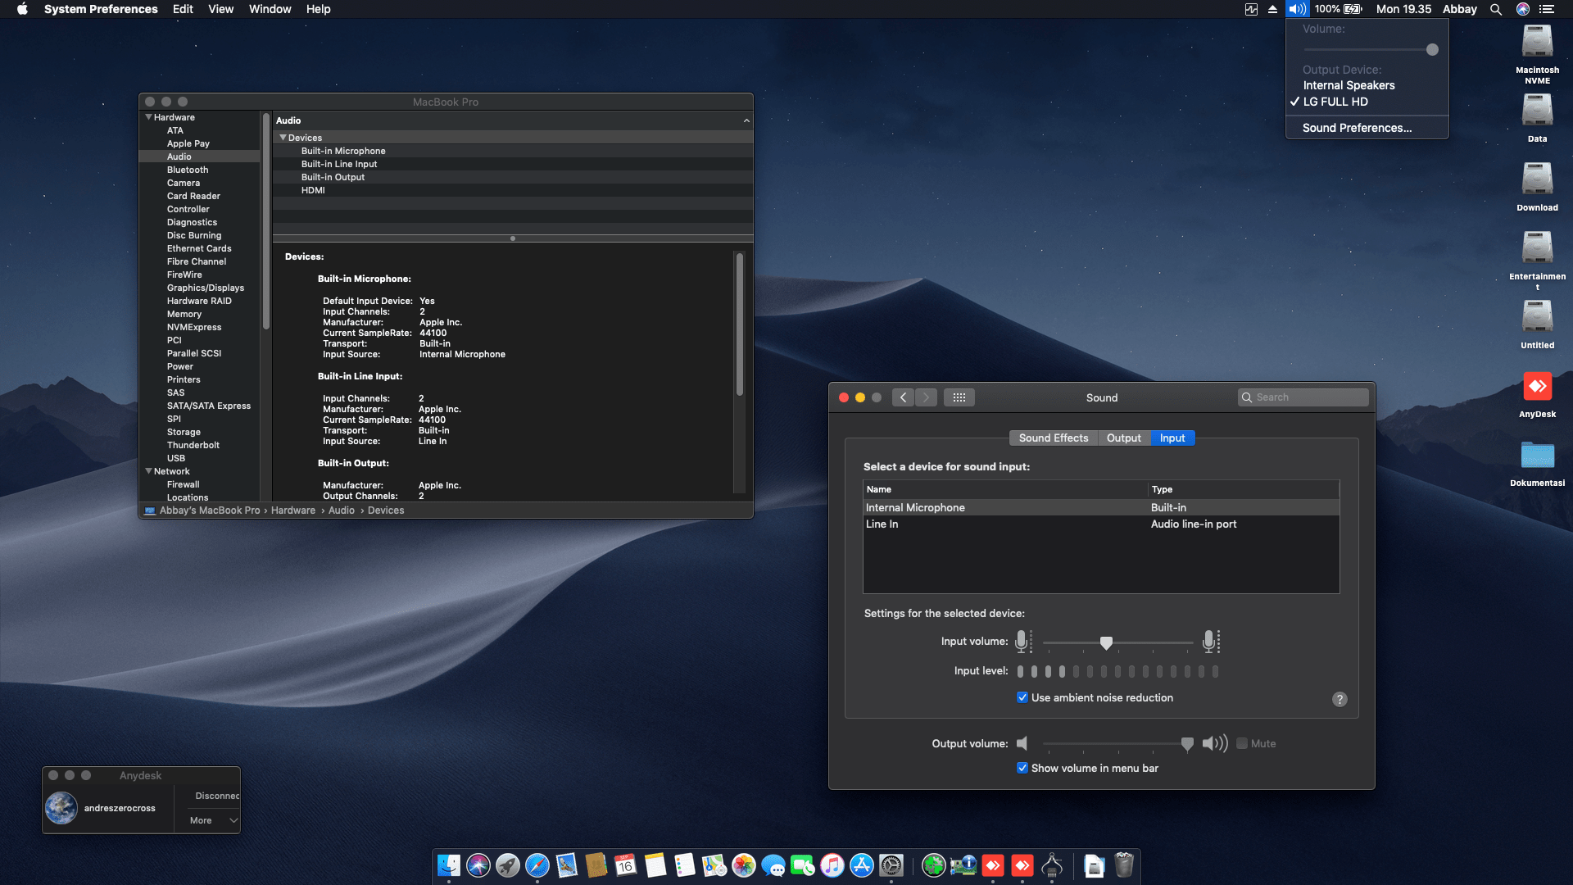
Task: Click the eject icon in the menu bar
Action: click(x=1271, y=9)
